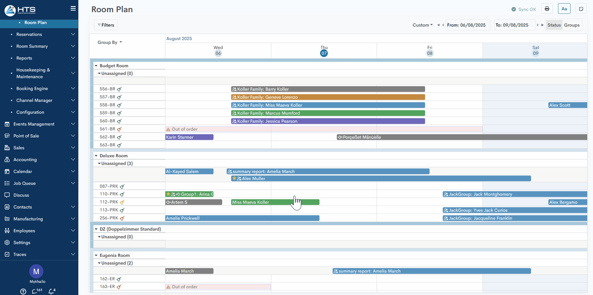Open the Custom date range dropdown
Image resolution: width=593 pixels, height=295 pixels.
coord(422,25)
